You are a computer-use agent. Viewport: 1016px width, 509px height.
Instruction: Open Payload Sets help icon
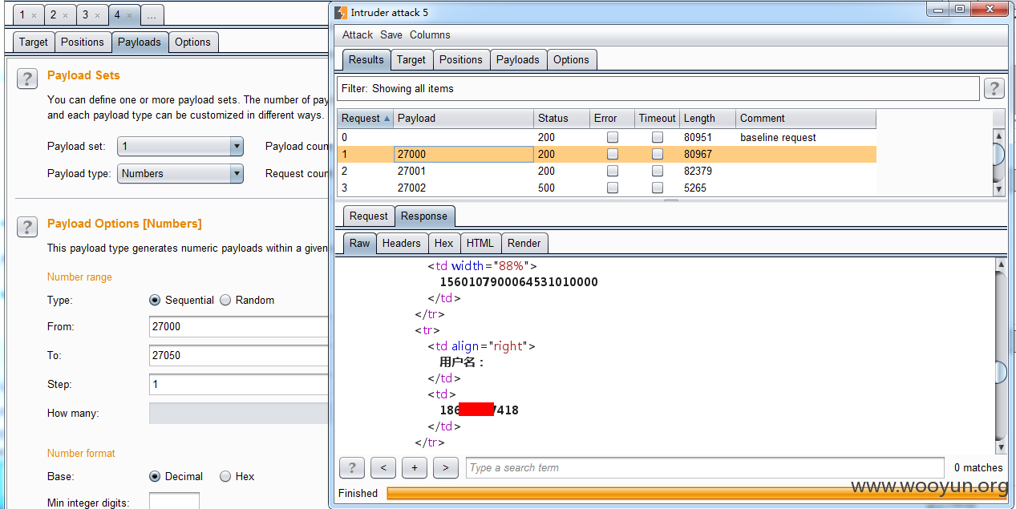click(x=27, y=79)
